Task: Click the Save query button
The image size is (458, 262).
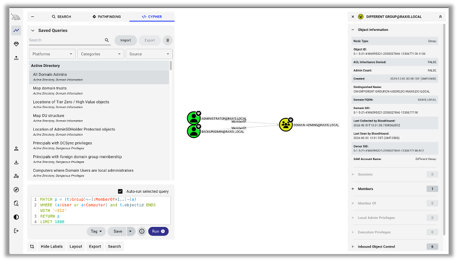Action: [118, 232]
